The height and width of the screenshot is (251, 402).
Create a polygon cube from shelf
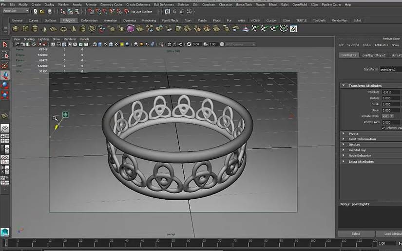coord(25,28)
